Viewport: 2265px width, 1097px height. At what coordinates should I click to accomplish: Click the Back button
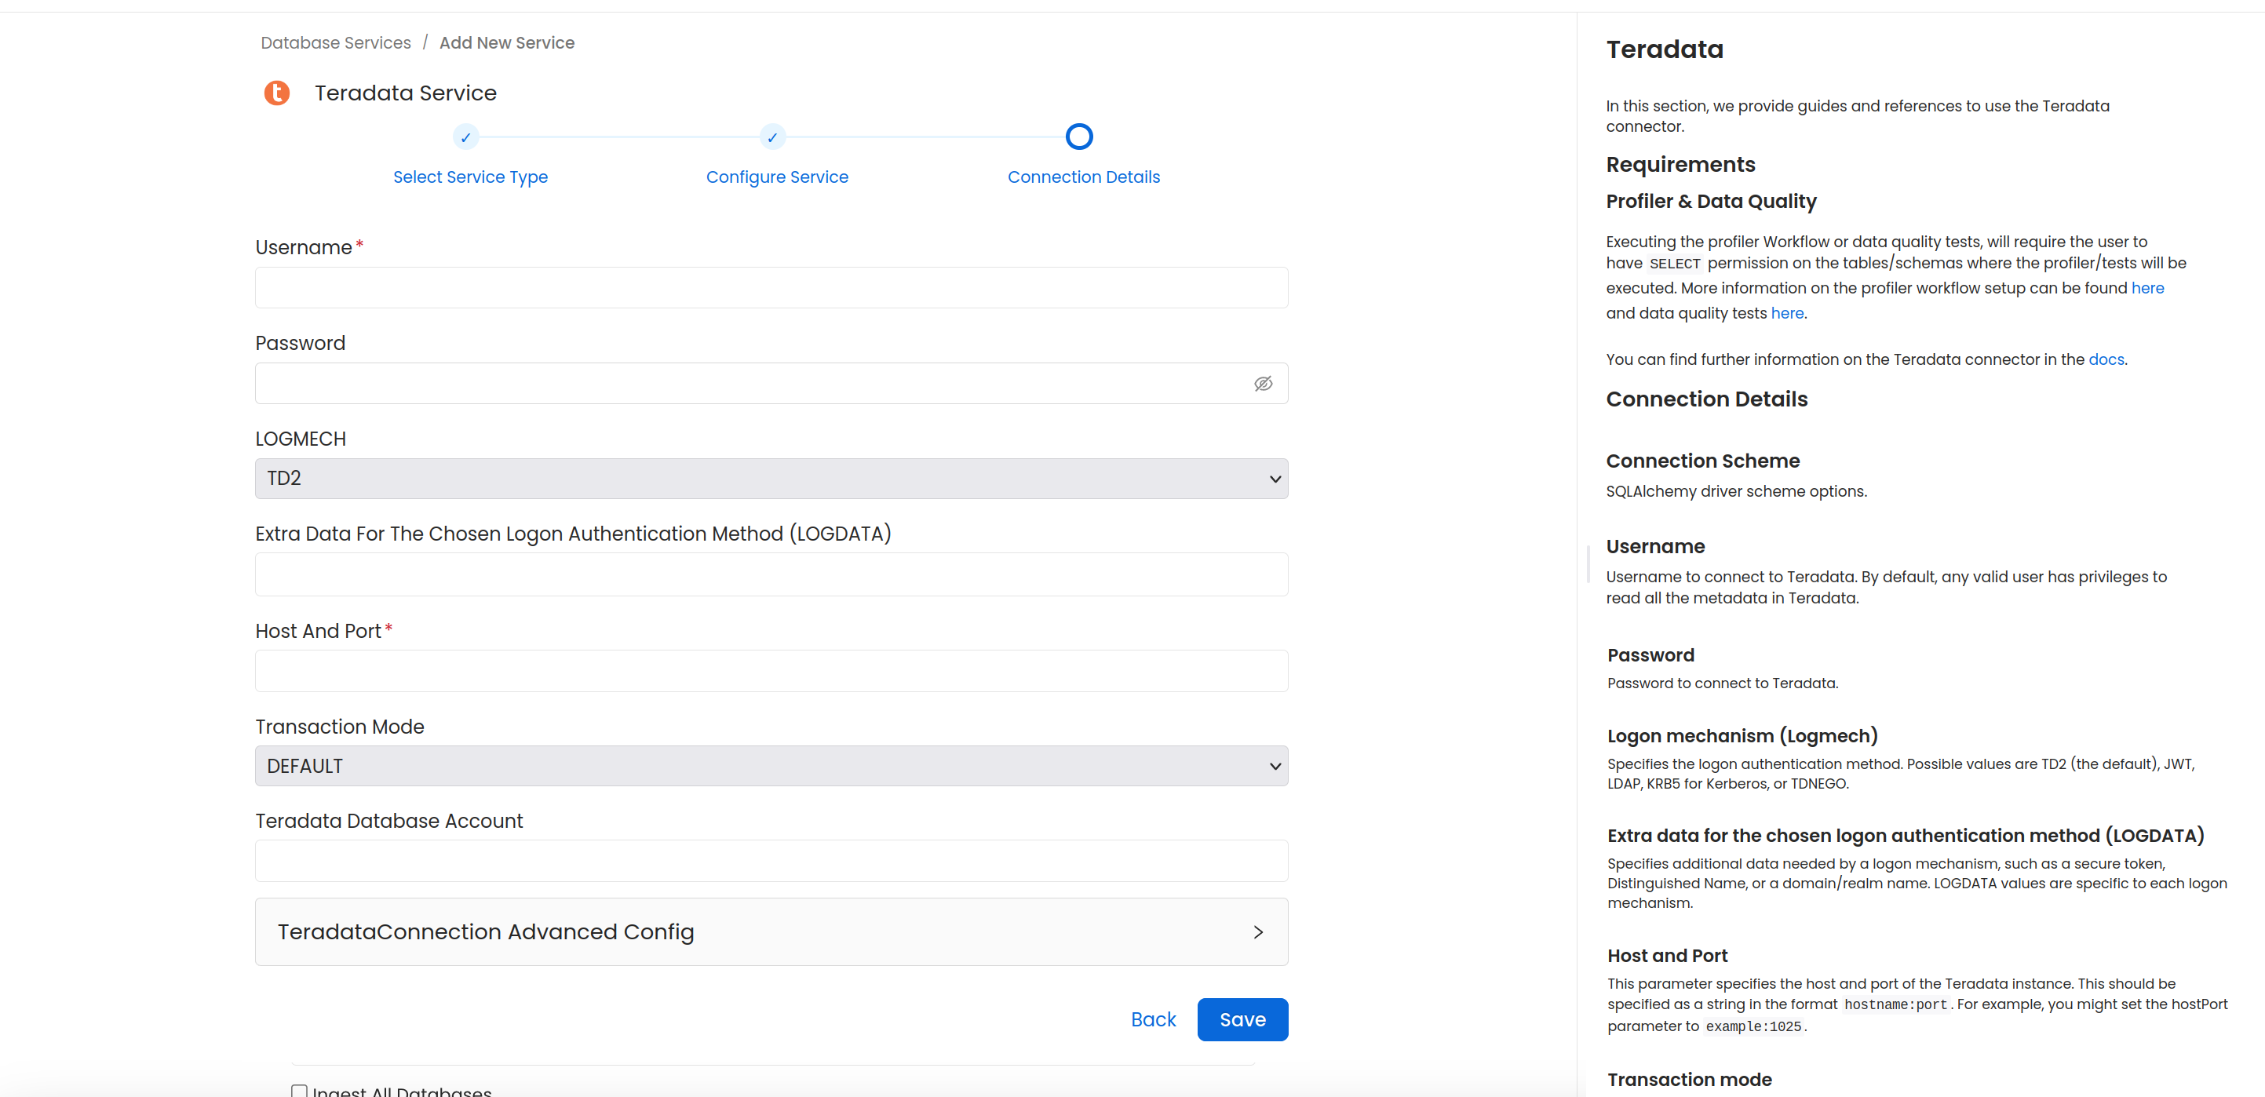point(1153,1019)
